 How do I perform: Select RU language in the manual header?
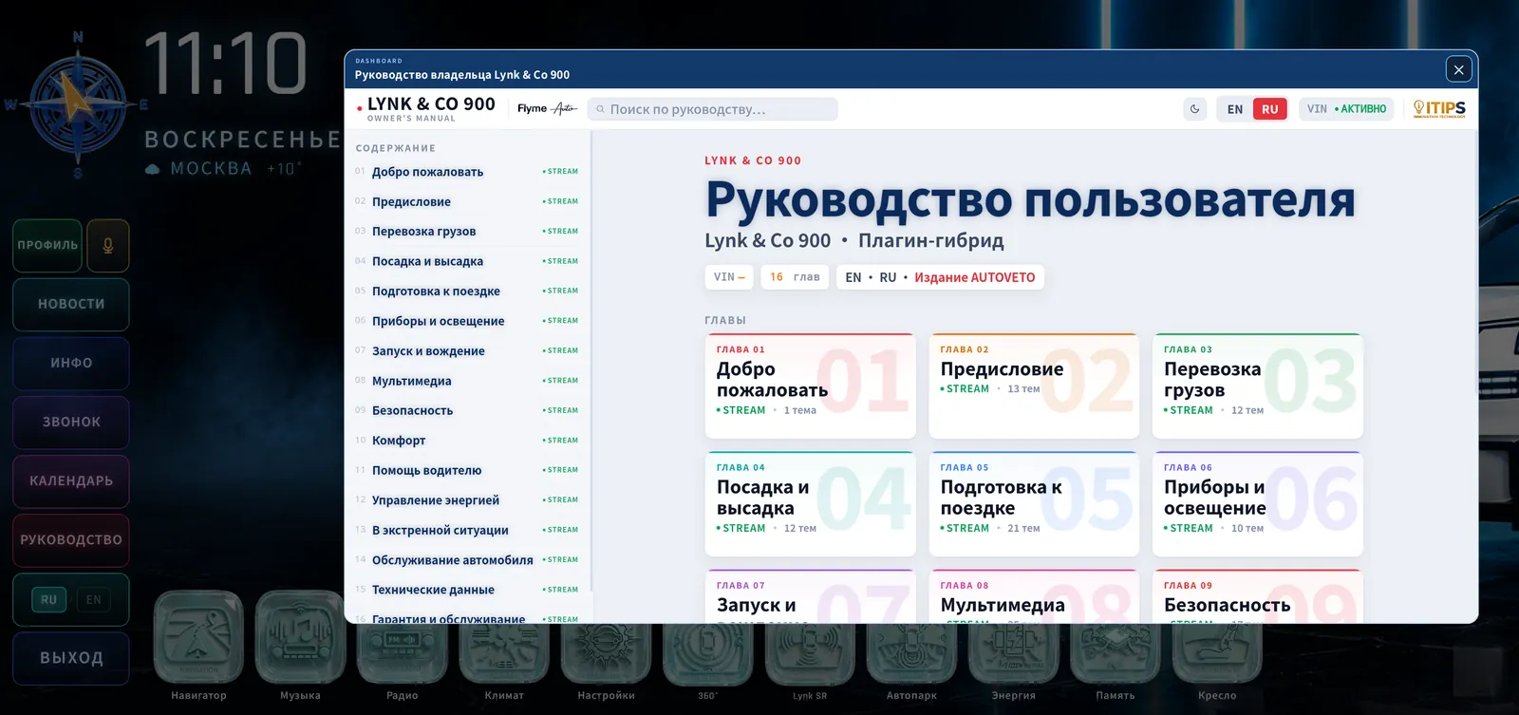click(x=1270, y=109)
